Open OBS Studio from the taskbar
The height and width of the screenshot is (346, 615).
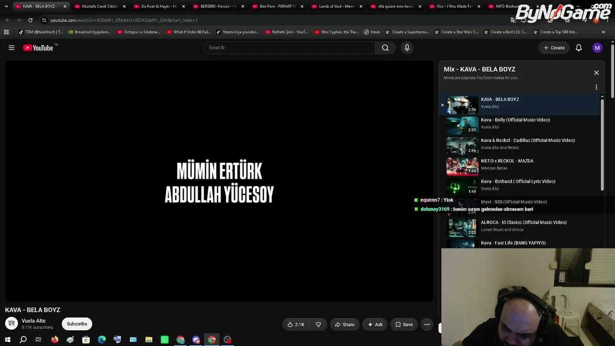[x=228, y=340]
